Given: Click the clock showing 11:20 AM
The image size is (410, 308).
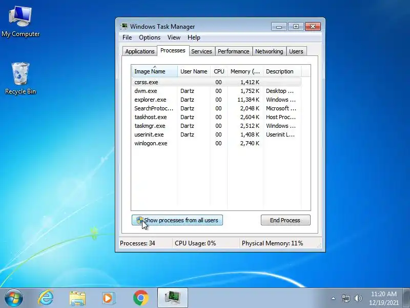Looking at the screenshot, I should pos(383,294).
